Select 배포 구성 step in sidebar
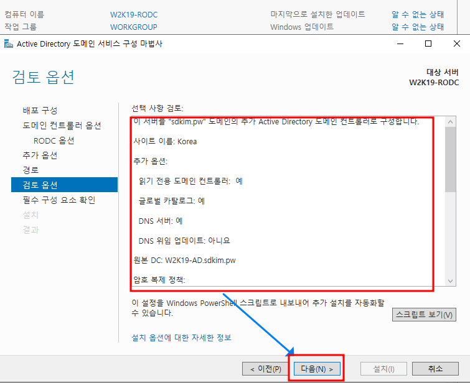The height and width of the screenshot is (383, 470). click(x=40, y=111)
